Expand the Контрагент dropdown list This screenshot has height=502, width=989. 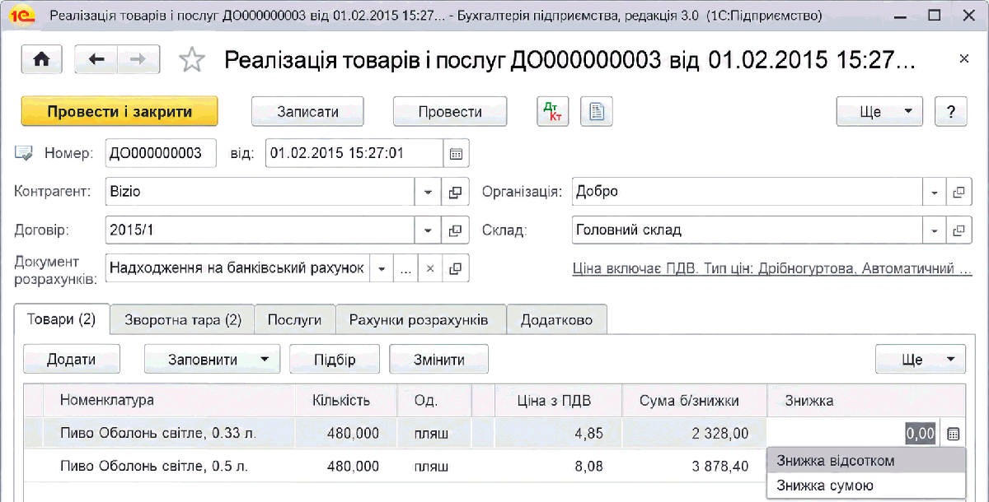coord(428,192)
